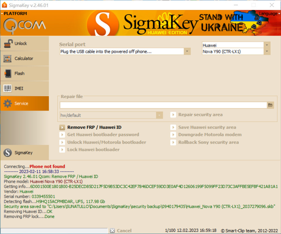Click the 'Security area saved to' log line
The image size is (281, 234).
tap(140, 207)
